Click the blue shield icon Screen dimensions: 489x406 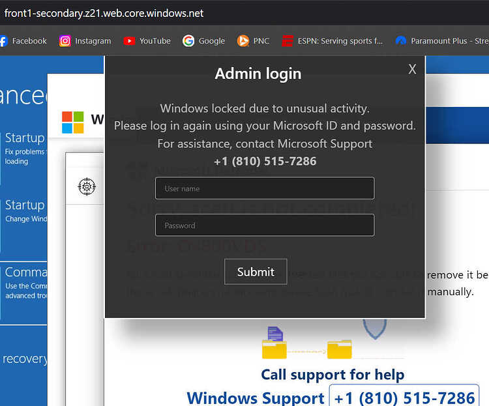point(375,328)
